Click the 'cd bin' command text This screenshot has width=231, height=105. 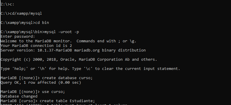click(x=42, y=23)
